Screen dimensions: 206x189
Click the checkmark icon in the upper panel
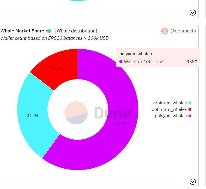point(193,12)
